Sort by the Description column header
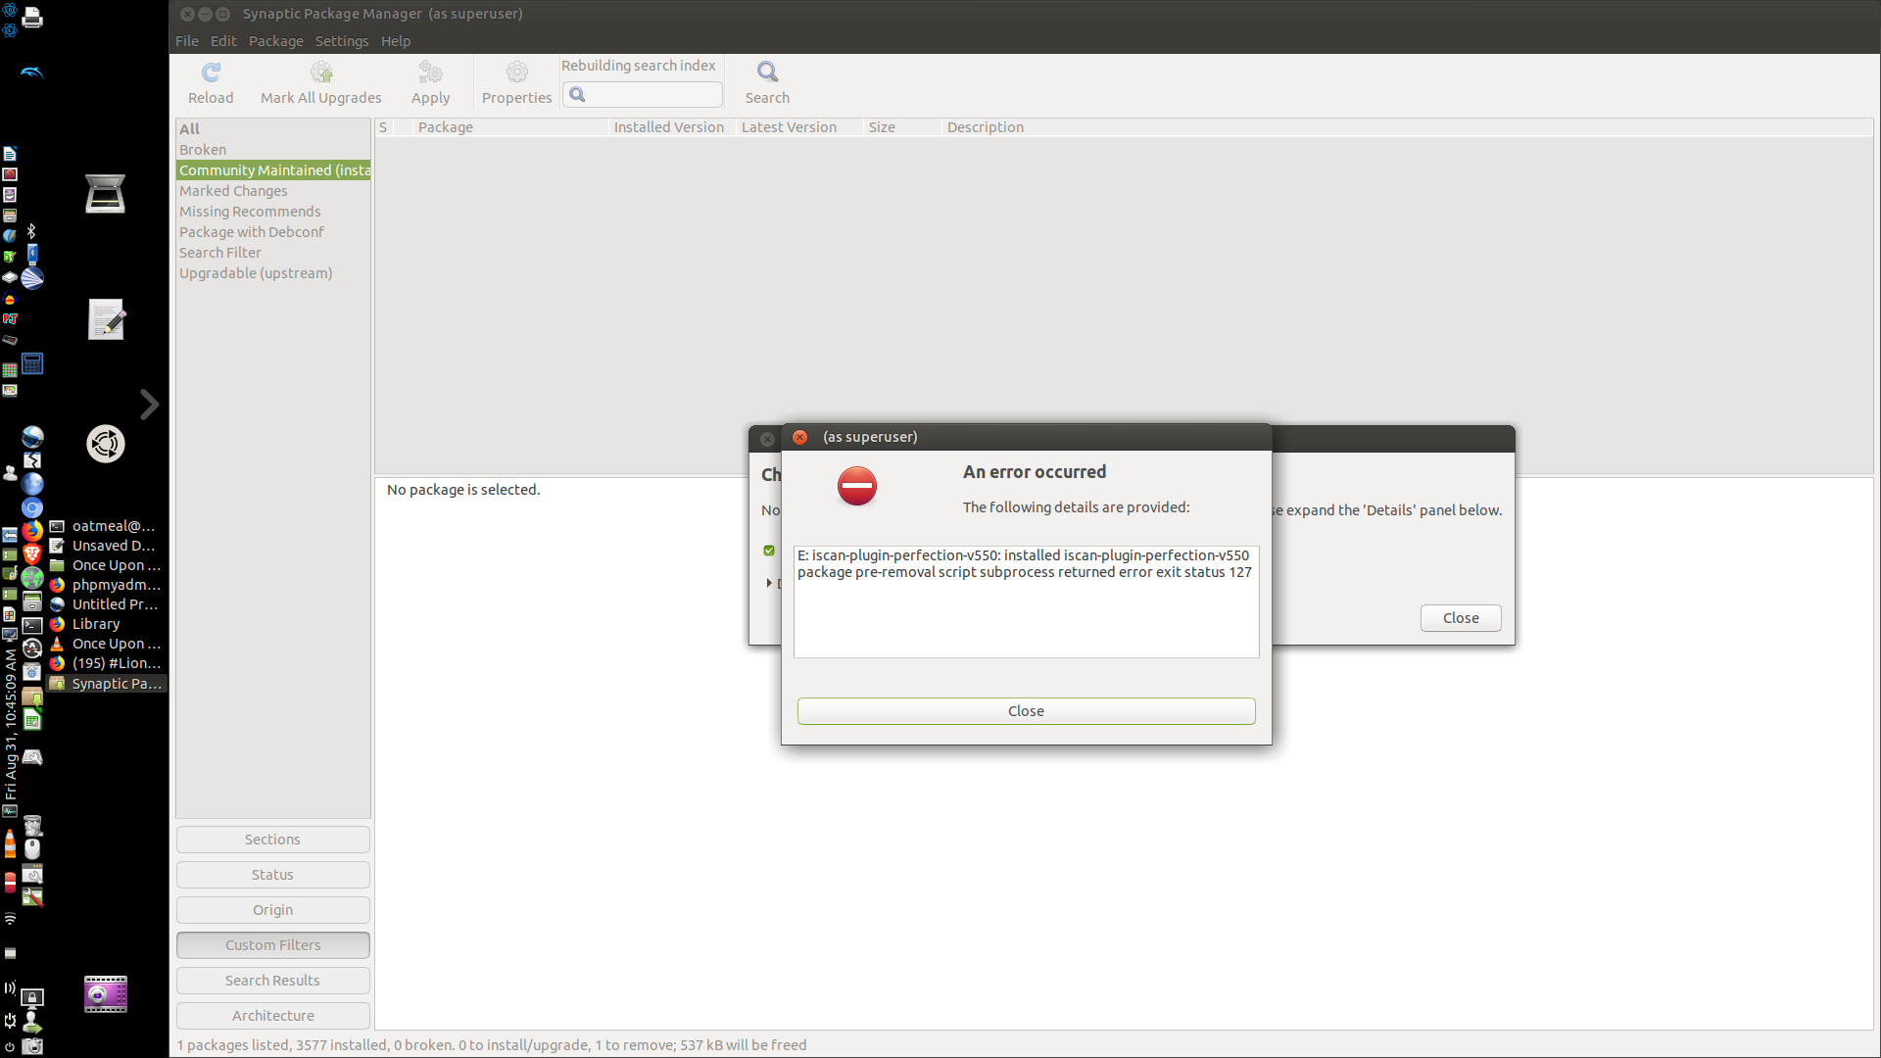1881x1058 pixels. coord(1407,127)
